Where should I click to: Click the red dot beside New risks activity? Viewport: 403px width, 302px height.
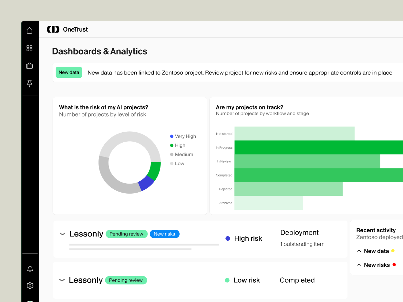click(394, 265)
